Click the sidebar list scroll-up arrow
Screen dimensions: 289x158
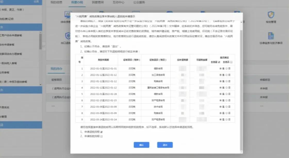click(40, 33)
